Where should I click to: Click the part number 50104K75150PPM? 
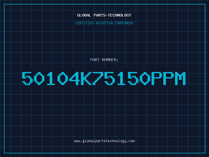pyautogui.click(x=104, y=78)
